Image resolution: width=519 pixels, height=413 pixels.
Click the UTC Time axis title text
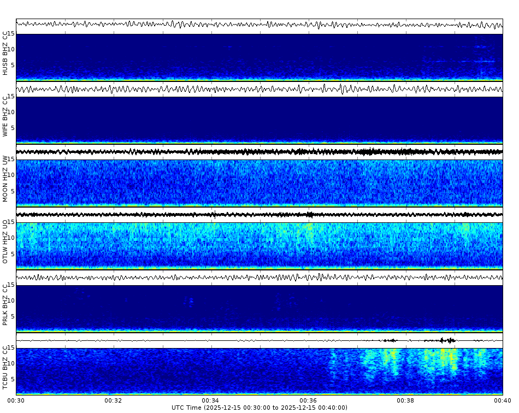[259, 407]
